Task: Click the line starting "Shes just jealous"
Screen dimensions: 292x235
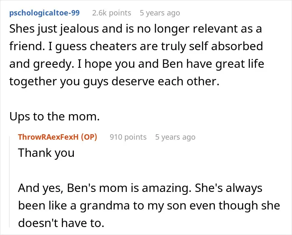Action: (136, 29)
